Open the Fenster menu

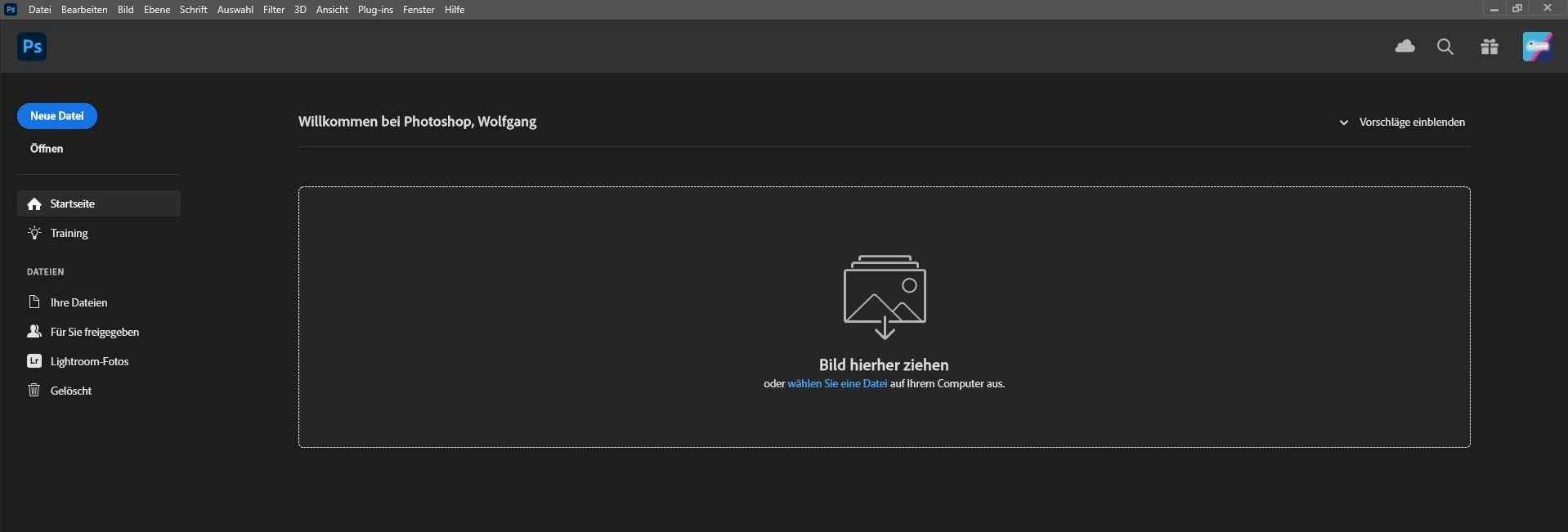click(419, 10)
